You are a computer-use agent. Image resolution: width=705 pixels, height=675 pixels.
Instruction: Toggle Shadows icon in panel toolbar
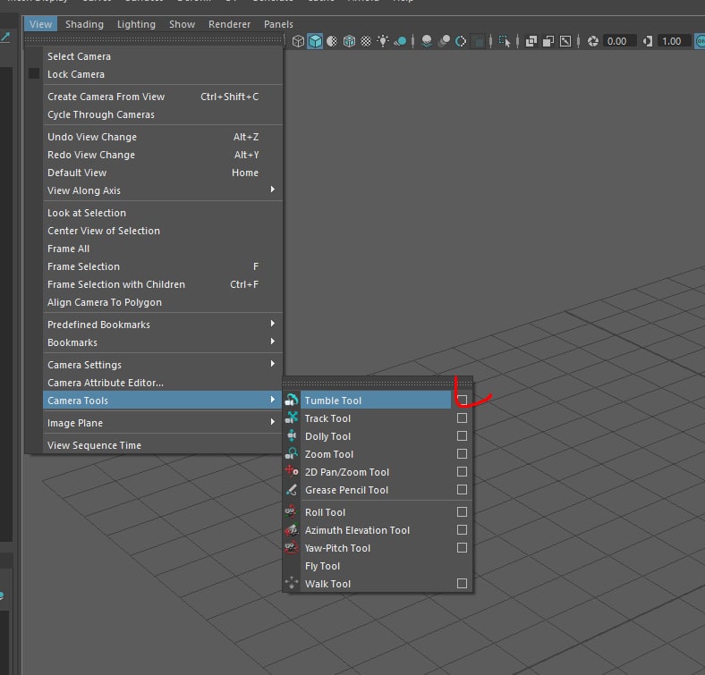point(400,41)
